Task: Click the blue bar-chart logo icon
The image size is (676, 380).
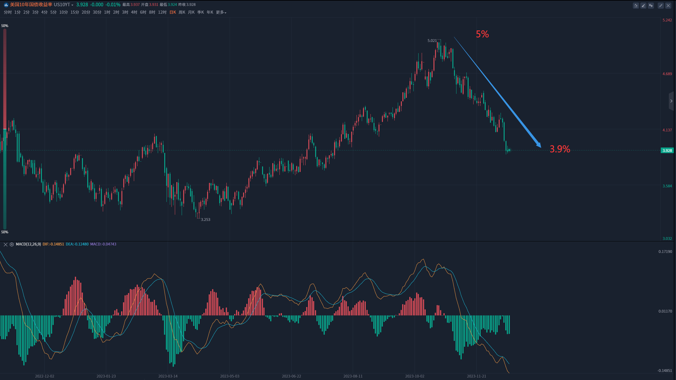Action: pos(6,5)
